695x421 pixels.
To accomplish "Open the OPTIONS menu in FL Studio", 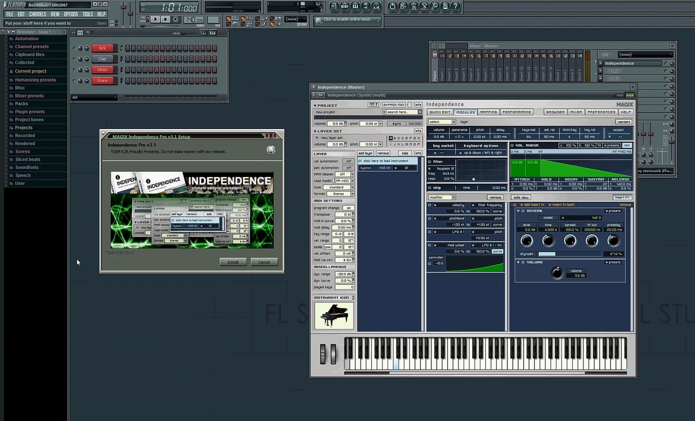I will pyautogui.click(x=71, y=14).
